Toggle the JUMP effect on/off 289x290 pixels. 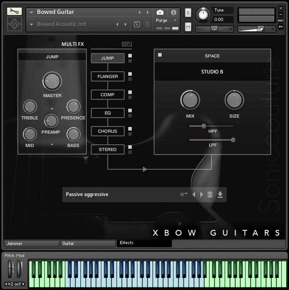(130, 56)
